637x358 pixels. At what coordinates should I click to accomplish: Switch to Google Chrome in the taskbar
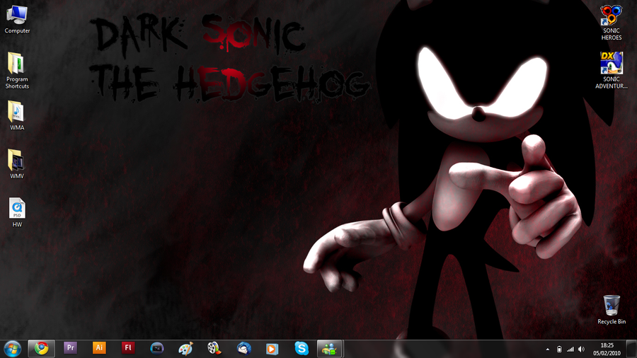[41, 348]
